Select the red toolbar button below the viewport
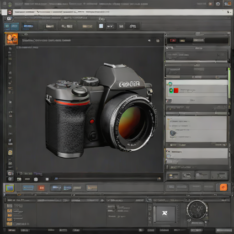The width and height of the screenshot is (234, 234). click(41, 188)
